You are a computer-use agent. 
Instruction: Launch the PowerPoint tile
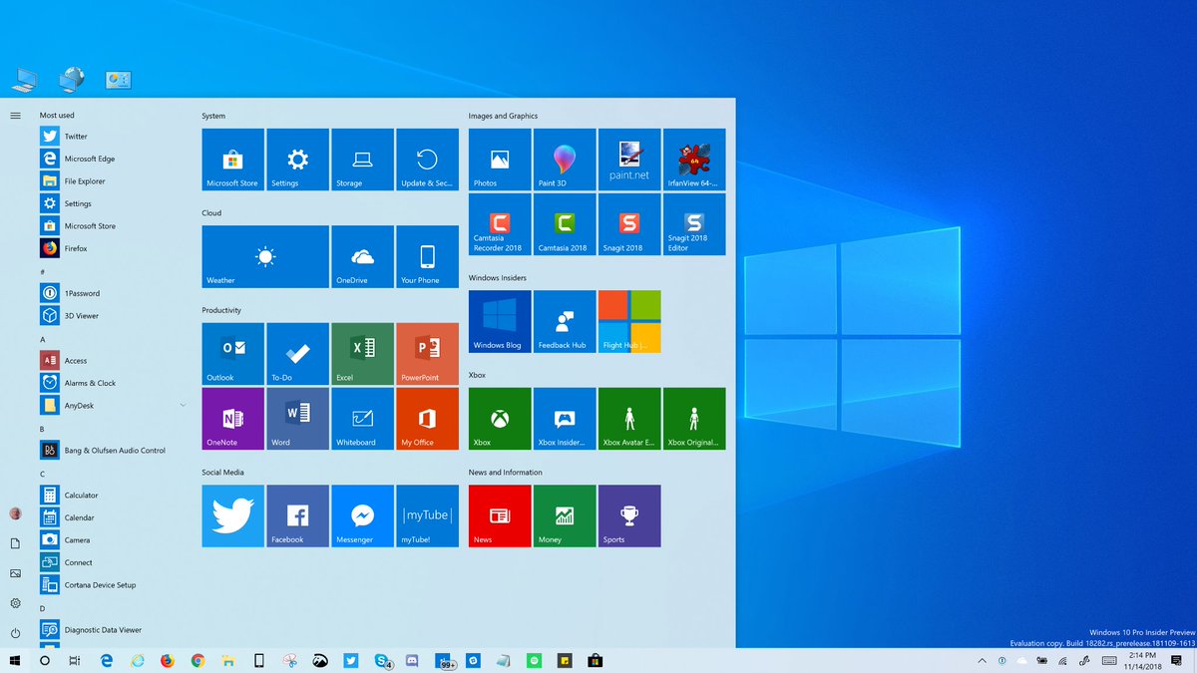[x=427, y=354]
